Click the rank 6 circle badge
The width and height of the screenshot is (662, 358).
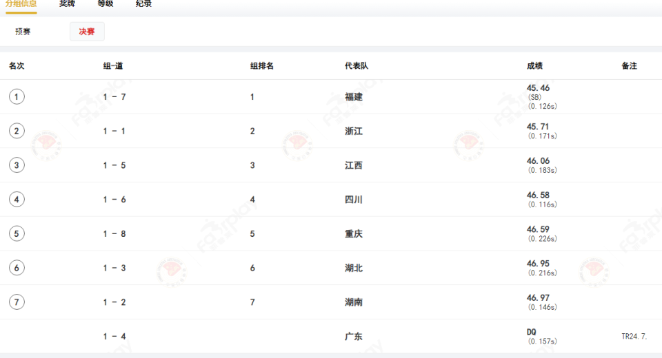[17, 268]
